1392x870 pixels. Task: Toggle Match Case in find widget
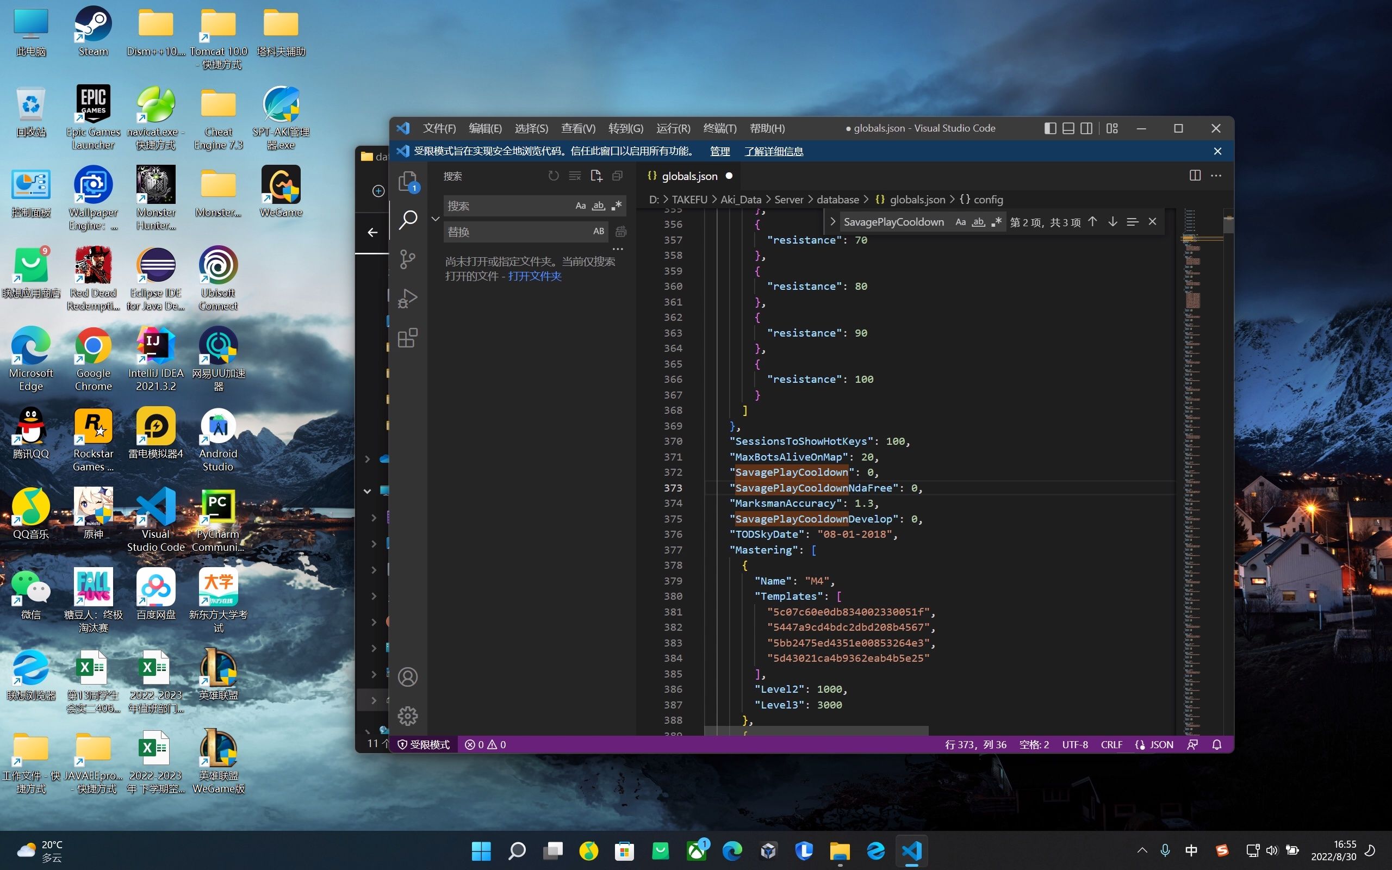pyautogui.click(x=960, y=222)
